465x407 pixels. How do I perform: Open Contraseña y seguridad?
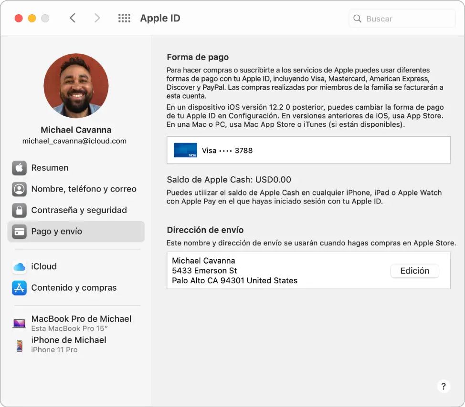[x=76, y=210]
